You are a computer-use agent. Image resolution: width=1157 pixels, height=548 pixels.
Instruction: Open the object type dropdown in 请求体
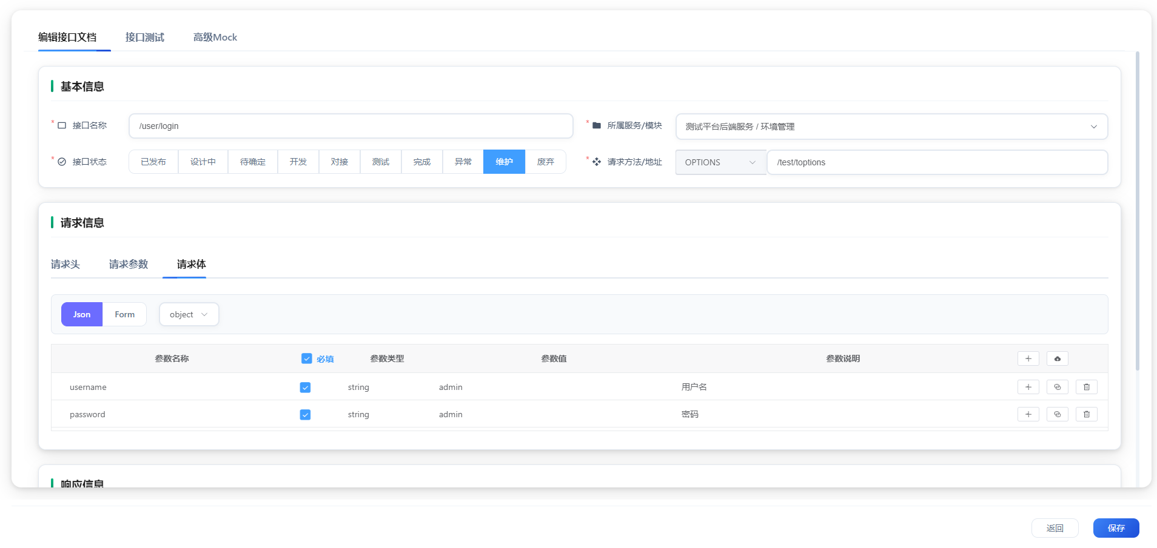tap(189, 314)
